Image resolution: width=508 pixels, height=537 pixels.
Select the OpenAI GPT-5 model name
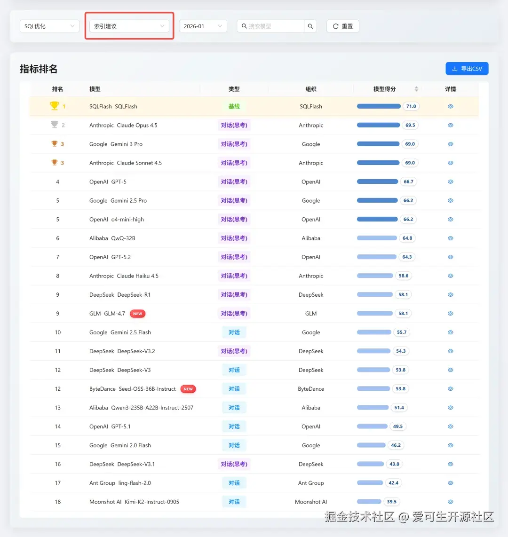[x=108, y=182]
